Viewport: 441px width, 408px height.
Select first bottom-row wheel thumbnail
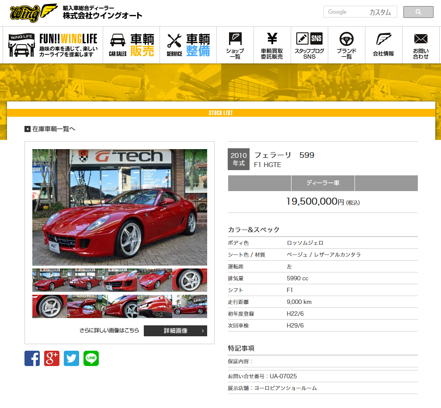click(50, 307)
